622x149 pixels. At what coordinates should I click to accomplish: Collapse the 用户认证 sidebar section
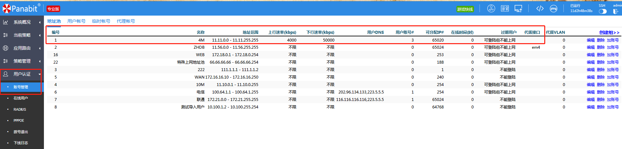22,74
